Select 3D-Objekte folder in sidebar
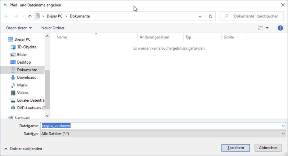Screen dimensions: 288x156 pyautogui.click(x=26, y=47)
